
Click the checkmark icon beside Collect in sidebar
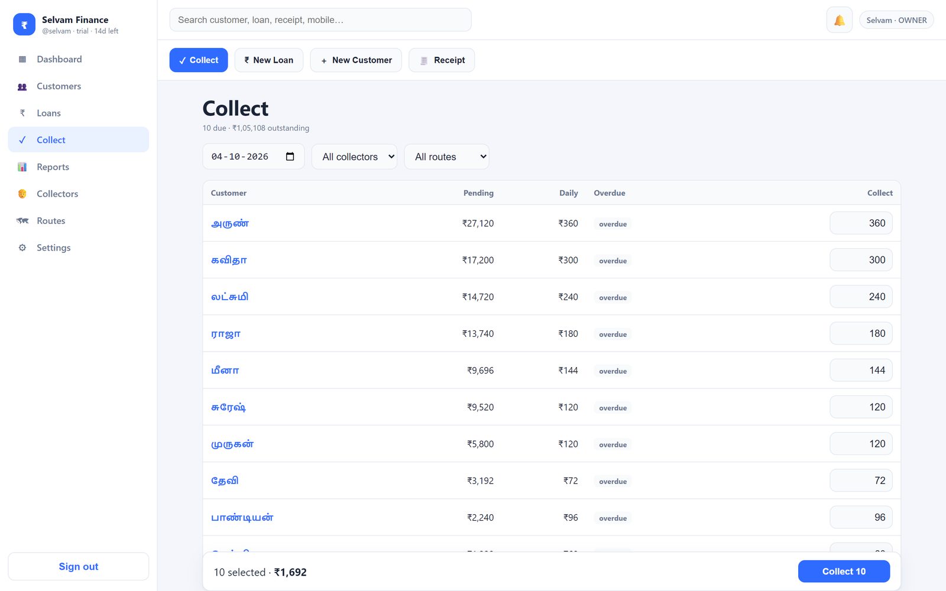(22, 140)
